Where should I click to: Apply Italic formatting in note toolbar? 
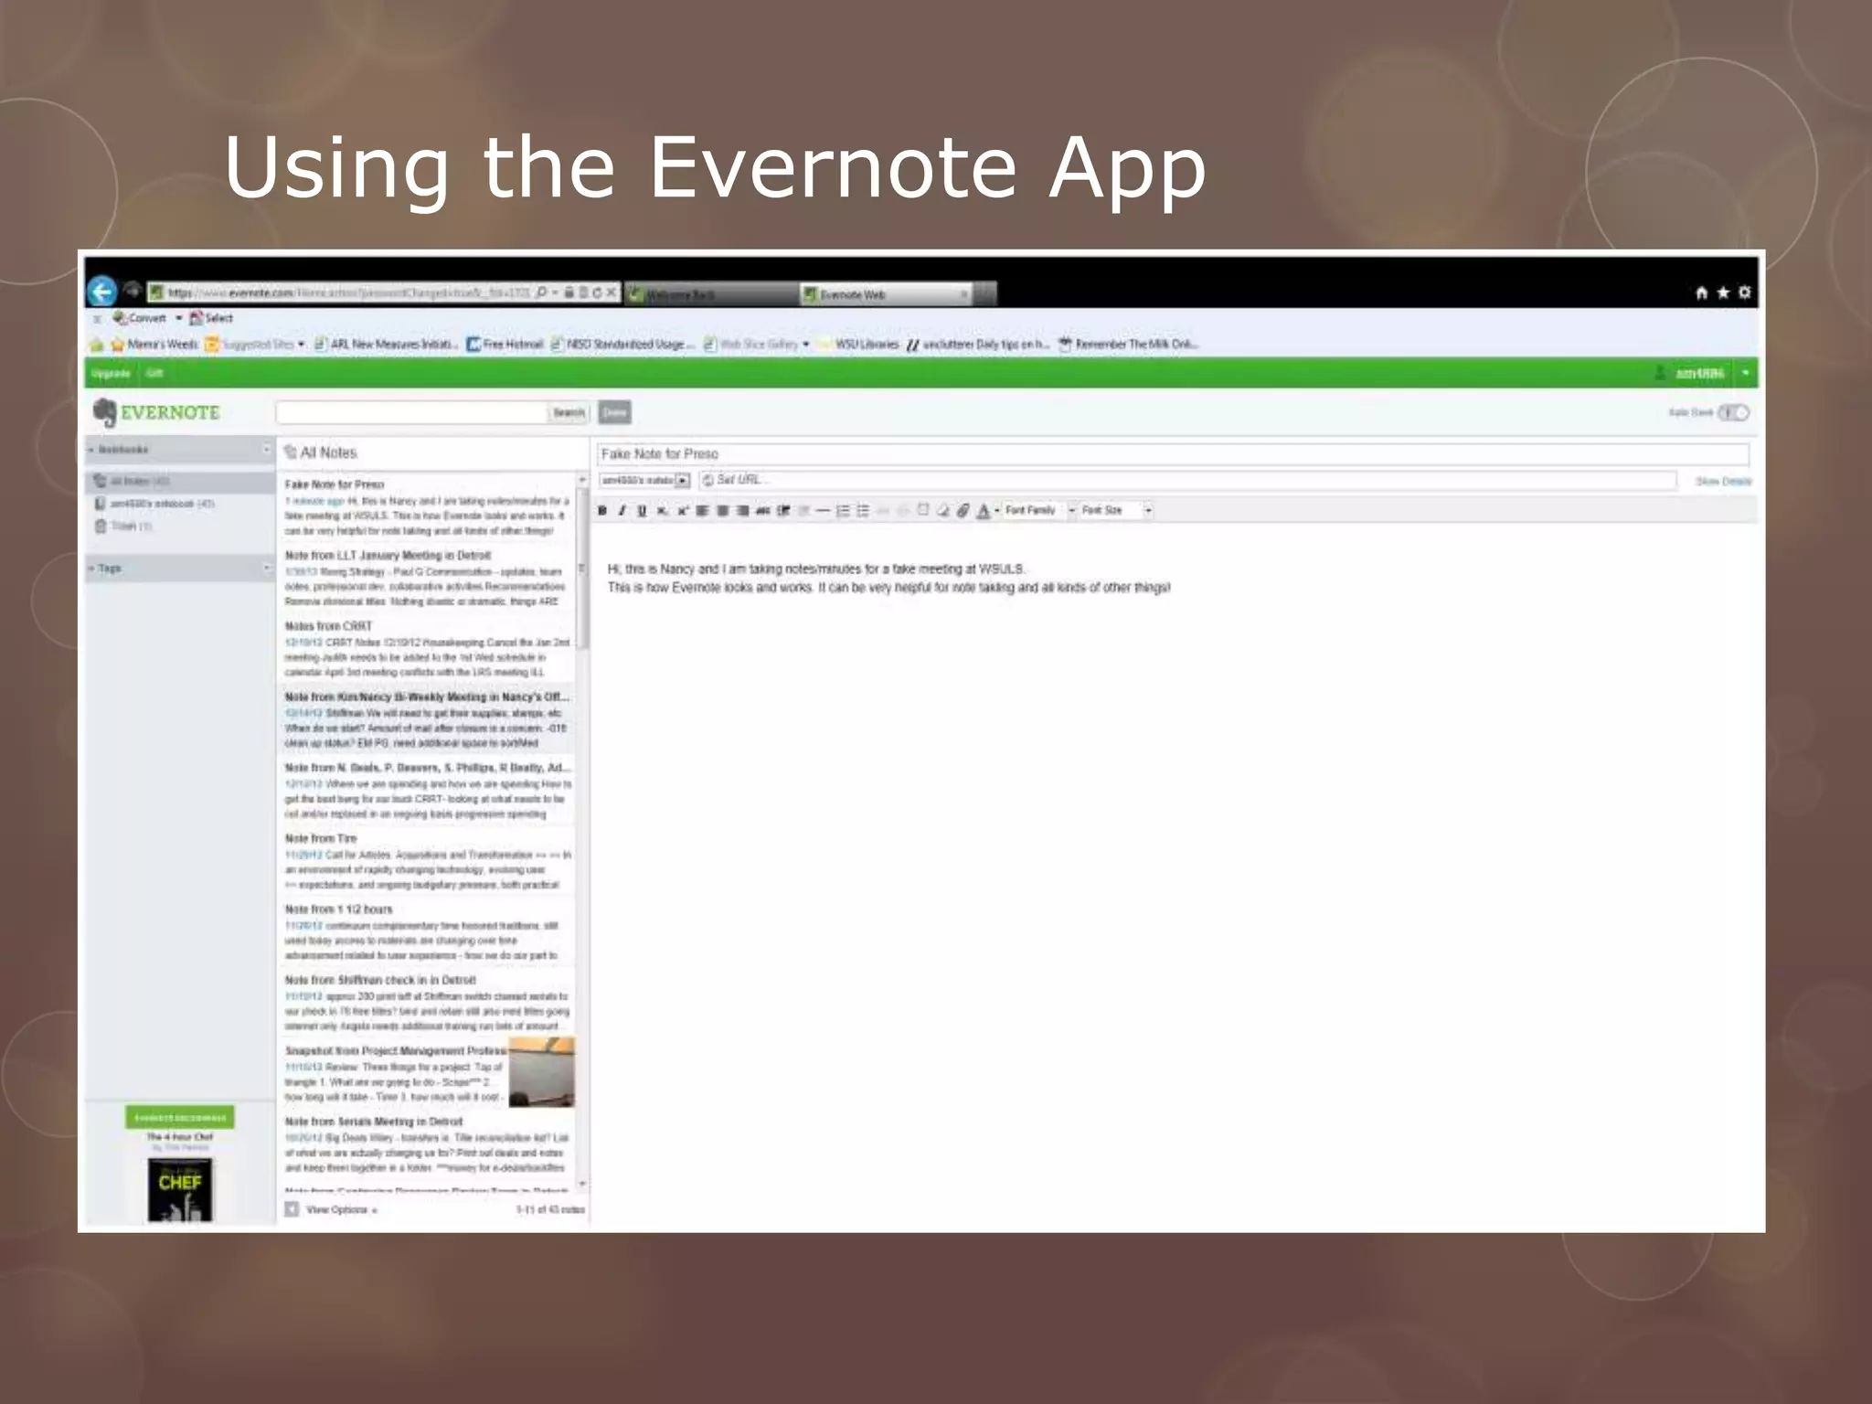point(622,511)
